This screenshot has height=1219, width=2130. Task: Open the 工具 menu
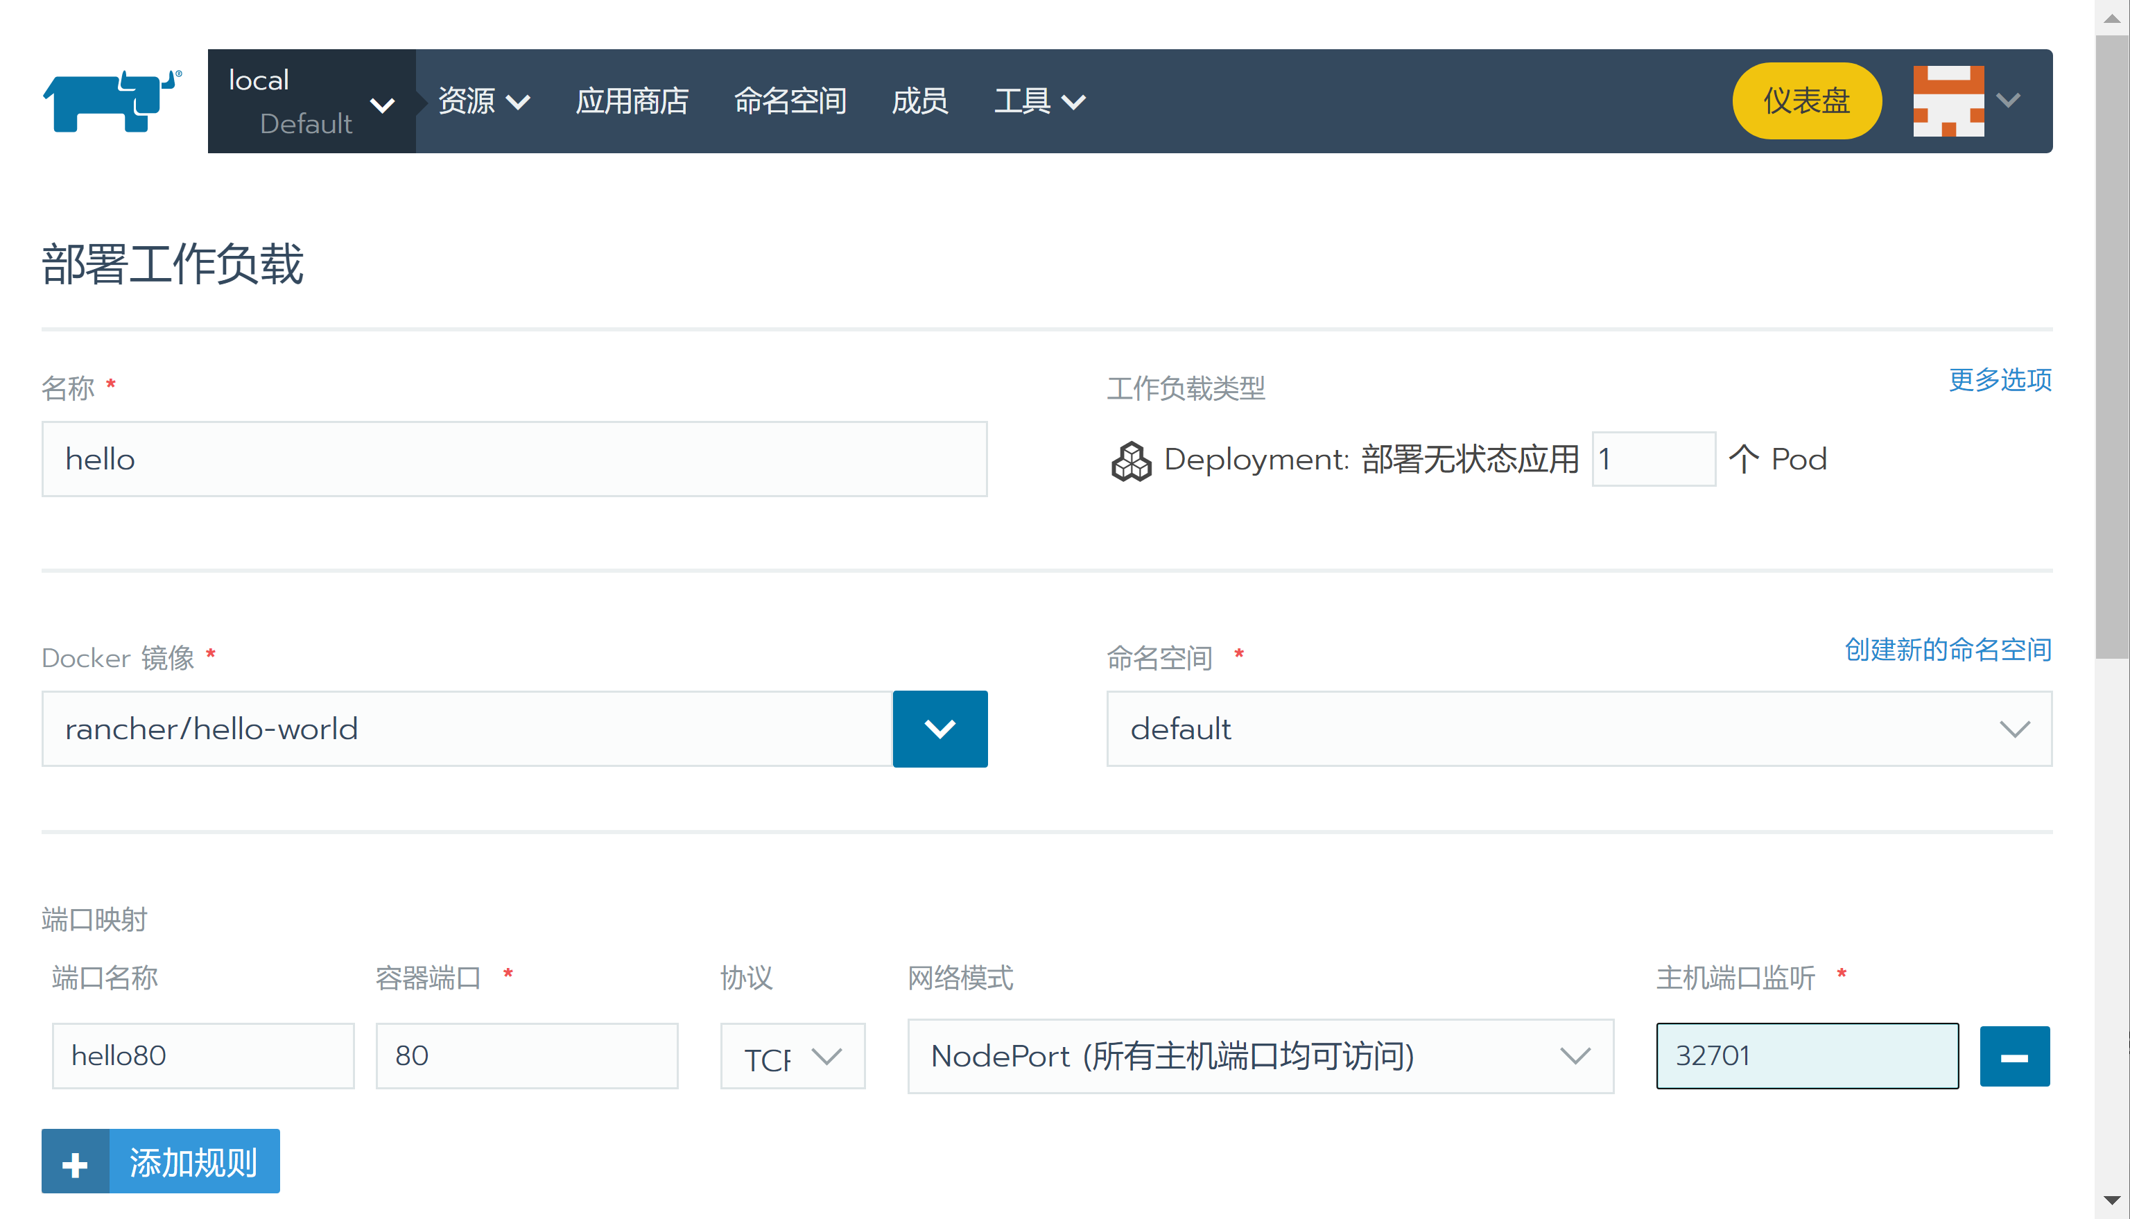click(1039, 101)
